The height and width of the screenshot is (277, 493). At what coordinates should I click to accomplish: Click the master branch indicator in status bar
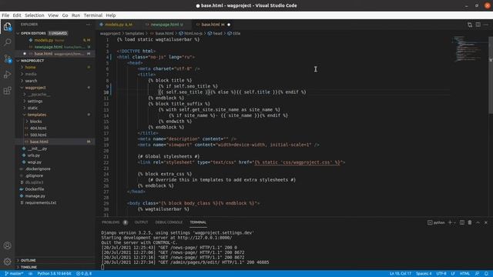[x=14, y=274]
